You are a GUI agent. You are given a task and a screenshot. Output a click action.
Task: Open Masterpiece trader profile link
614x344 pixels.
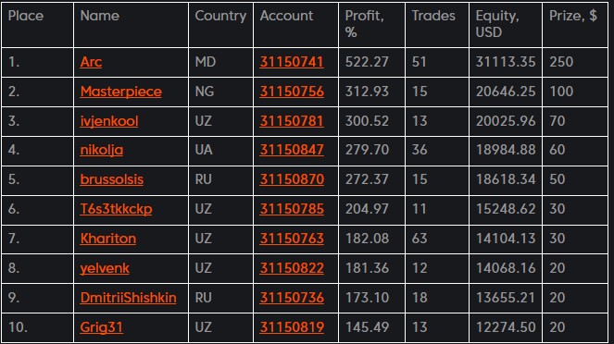120,92
